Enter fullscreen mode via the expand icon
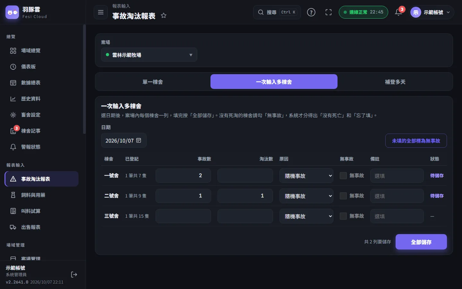The image size is (462, 289). pyautogui.click(x=329, y=12)
